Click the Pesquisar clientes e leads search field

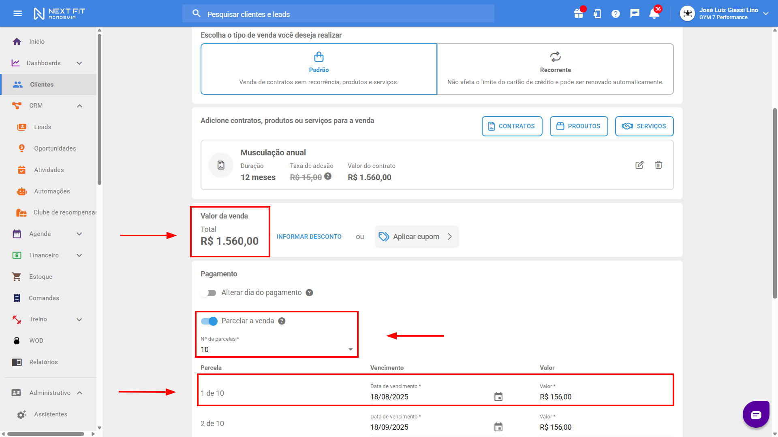(x=338, y=14)
